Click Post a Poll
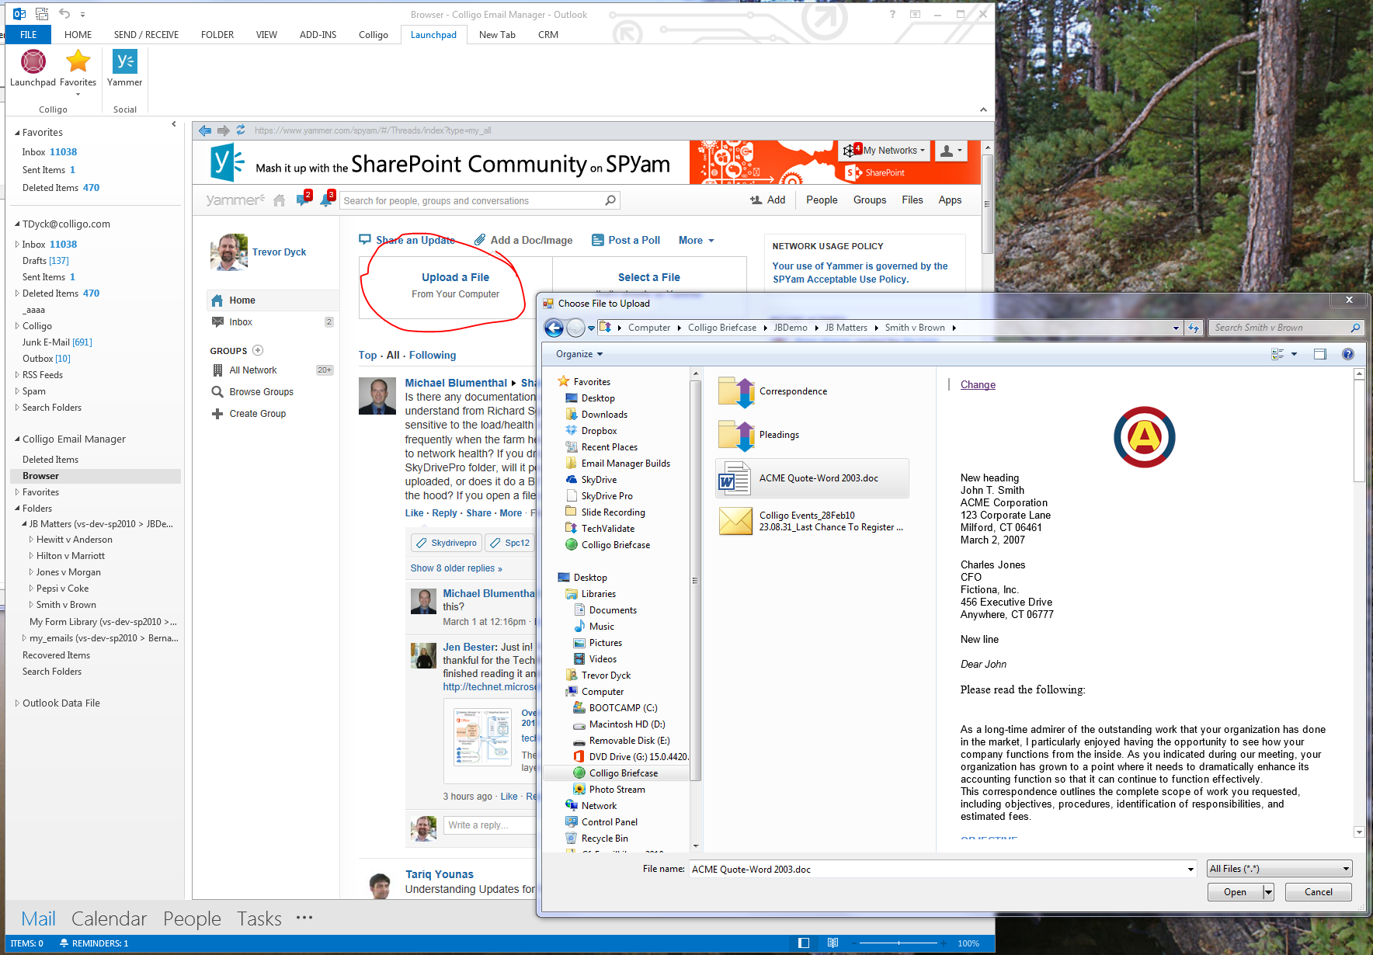 tap(626, 241)
